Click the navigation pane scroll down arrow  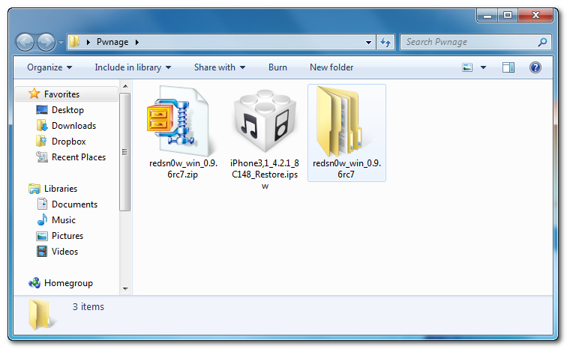click(125, 289)
